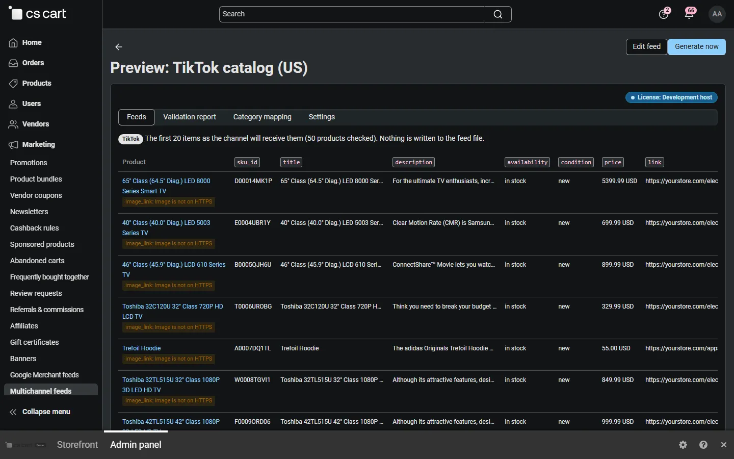The width and height of the screenshot is (734, 459).
Task: Open Vendor coupons in the sidebar
Action: (x=36, y=195)
